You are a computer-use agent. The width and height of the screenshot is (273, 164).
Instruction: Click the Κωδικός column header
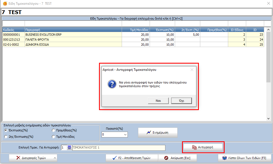[x=14, y=30]
